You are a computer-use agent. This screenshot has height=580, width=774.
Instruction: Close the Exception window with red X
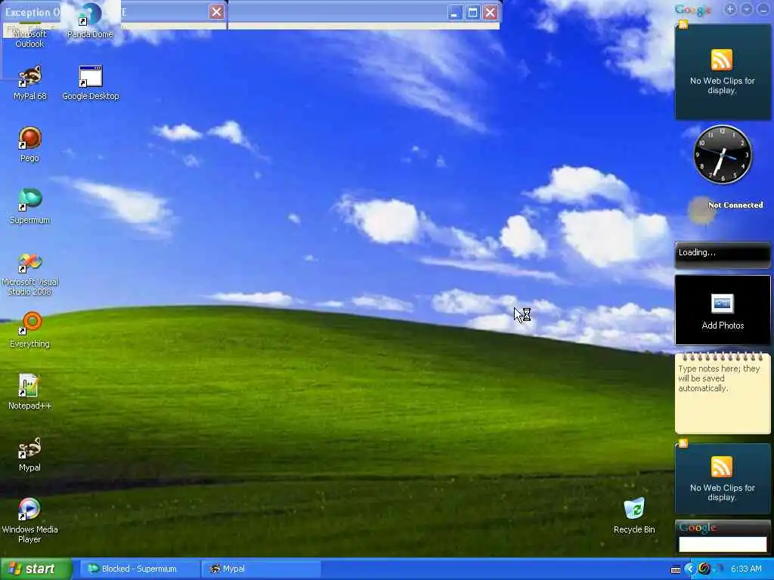tap(216, 12)
